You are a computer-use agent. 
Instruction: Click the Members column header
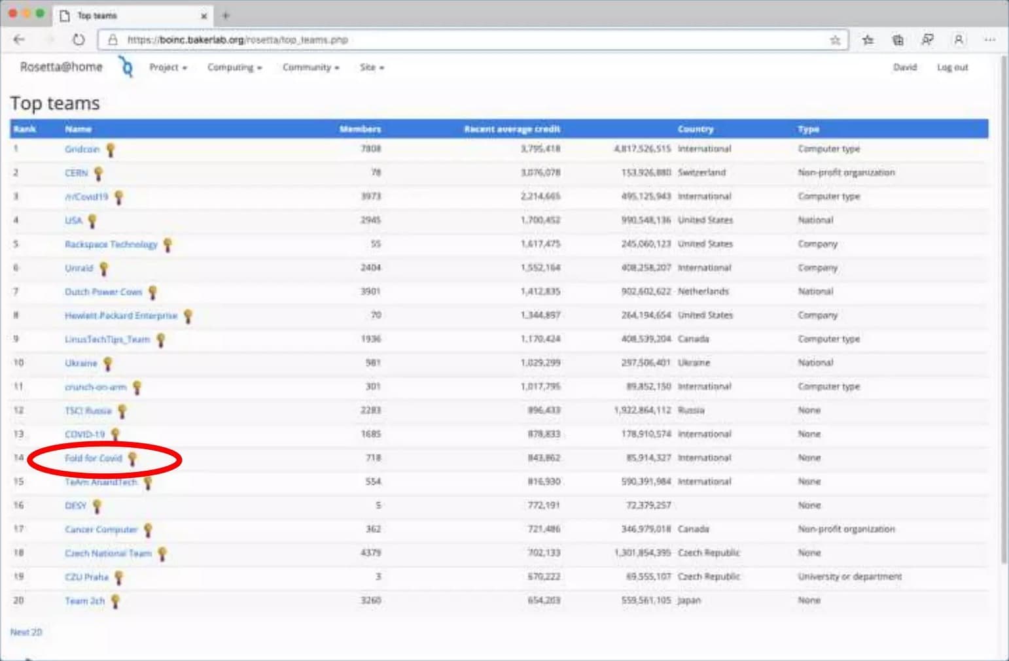360,129
